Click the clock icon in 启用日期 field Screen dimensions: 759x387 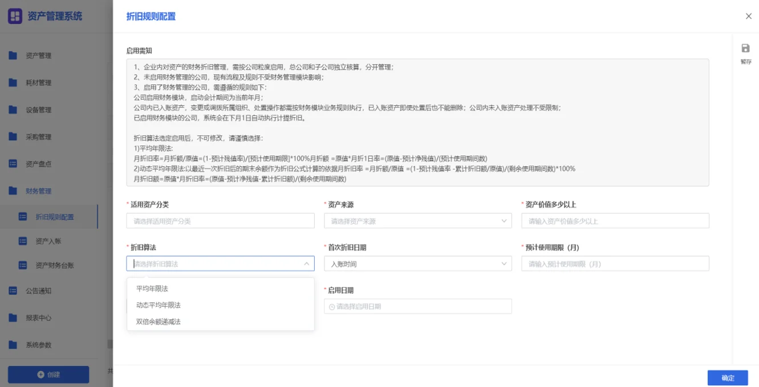332,307
